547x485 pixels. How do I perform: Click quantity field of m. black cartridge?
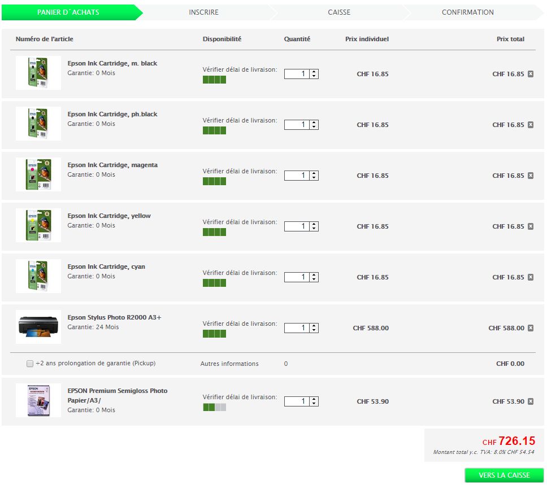point(297,74)
